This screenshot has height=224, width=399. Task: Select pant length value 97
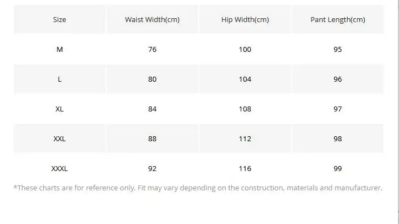click(x=338, y=109)
